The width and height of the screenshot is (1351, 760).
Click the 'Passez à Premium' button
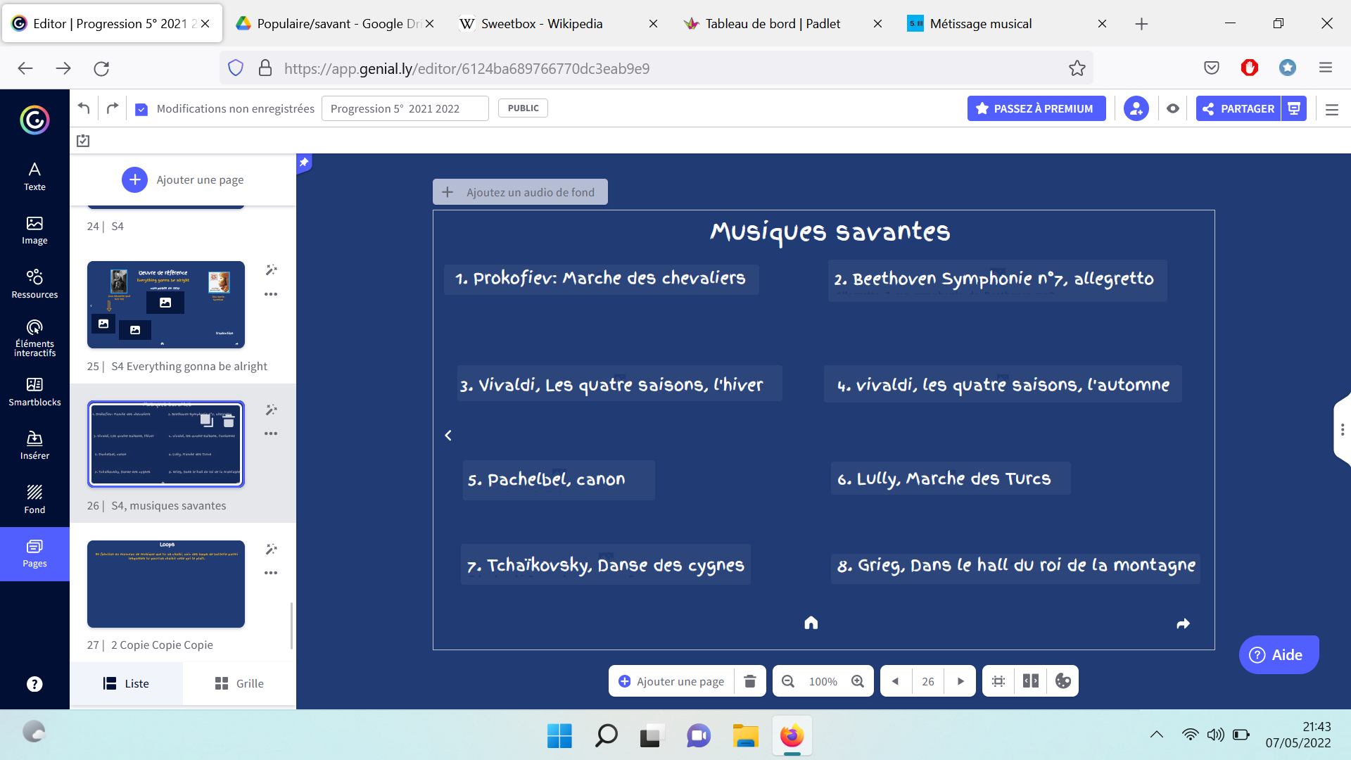(1036, 108)
